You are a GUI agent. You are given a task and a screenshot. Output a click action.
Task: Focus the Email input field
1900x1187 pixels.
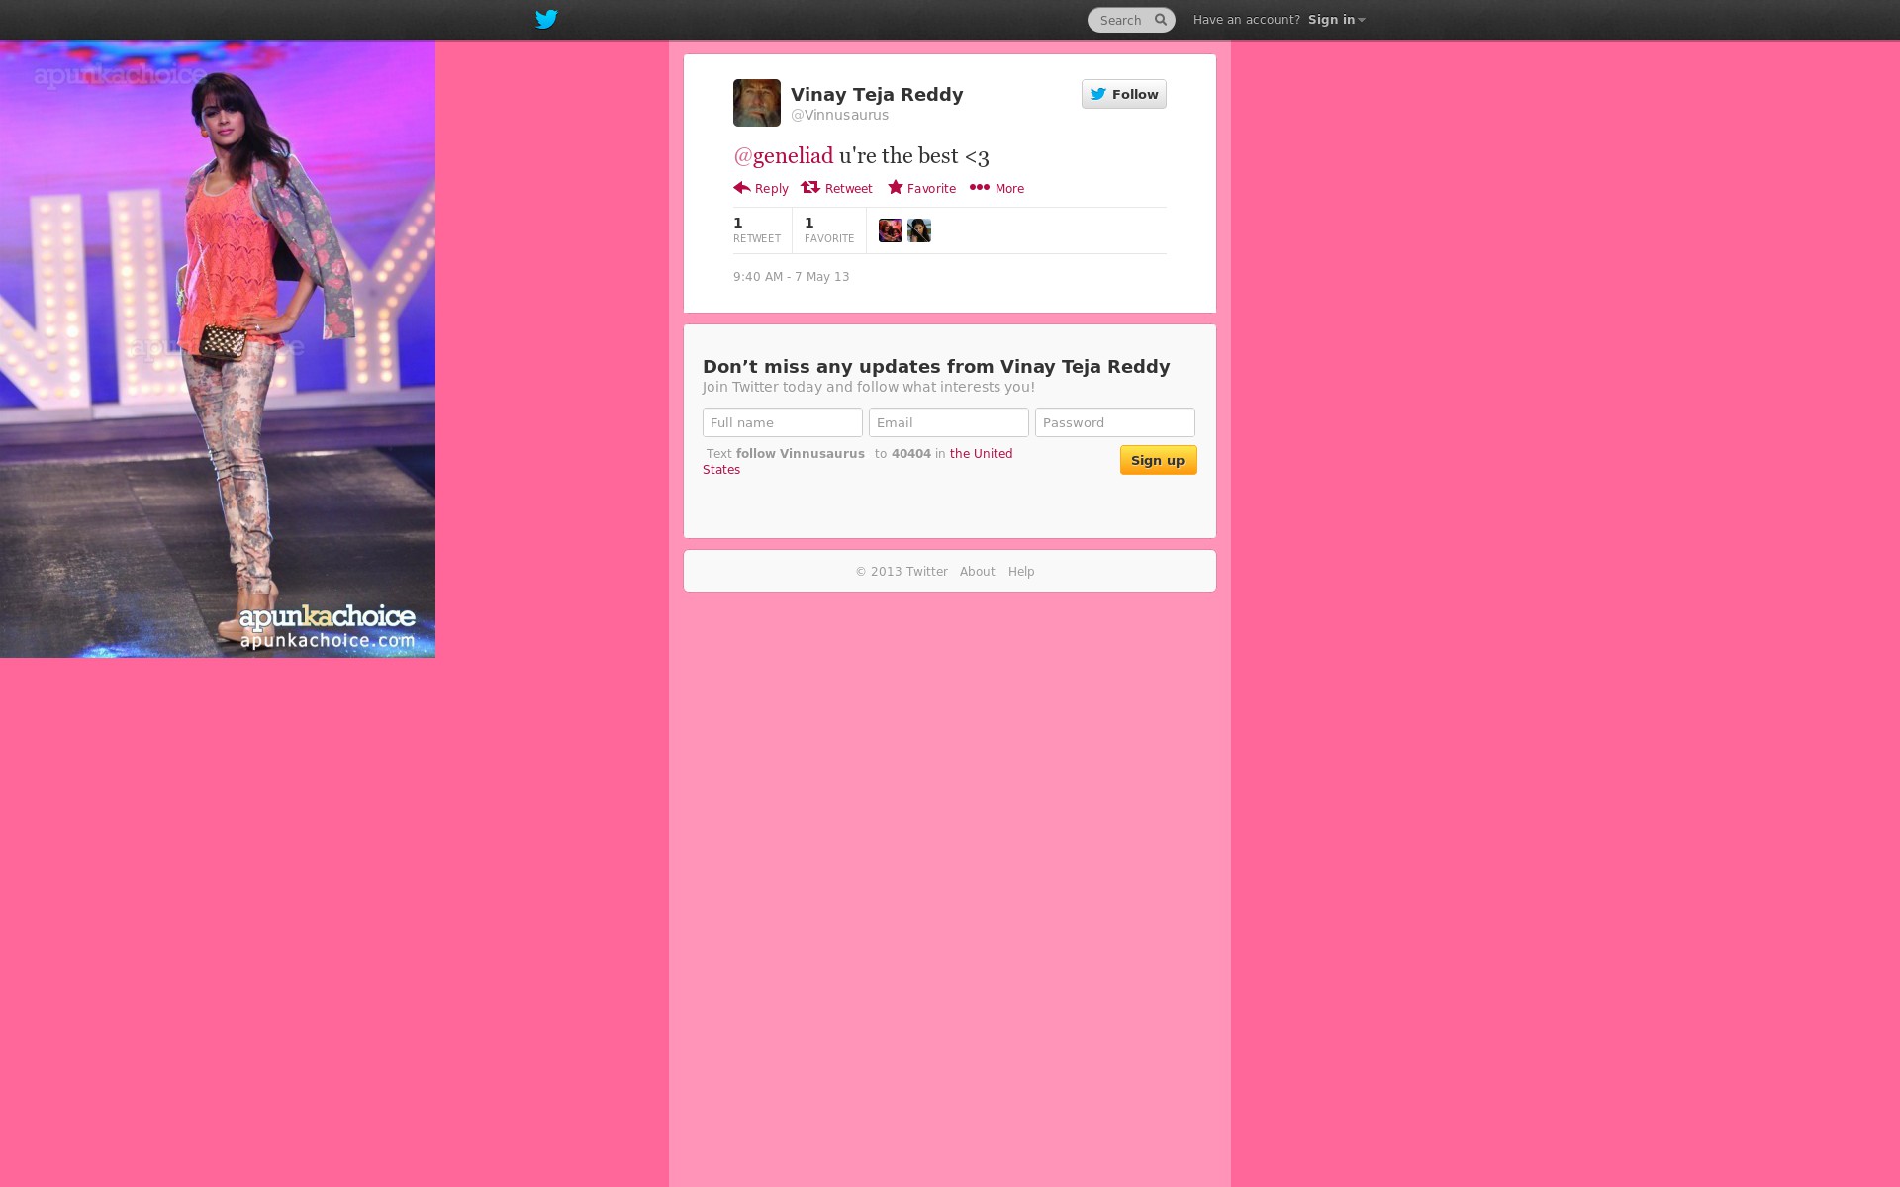coord(949,422)
